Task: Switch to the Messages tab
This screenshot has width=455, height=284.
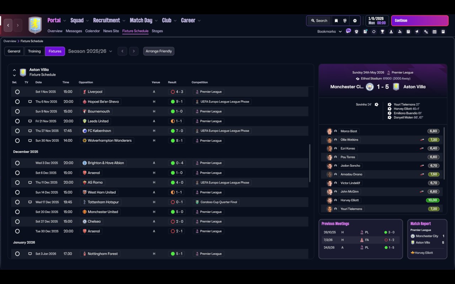Action: (x=74, y=31)
